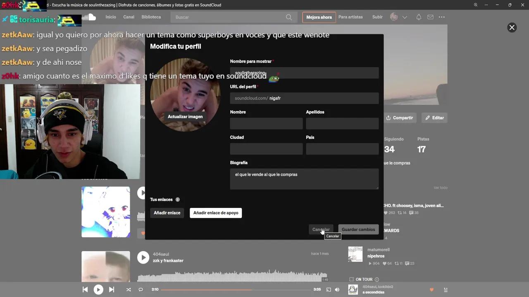
Task: Click the now-playing track artwork
Action: click(353, 290)
